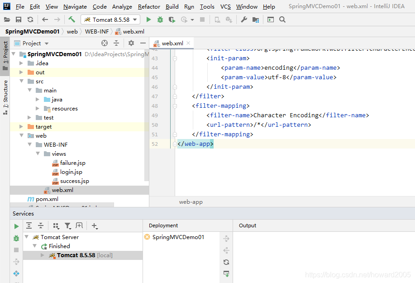Screen dimensions: 415x283
Task: Hide the Project panel with minus icon
Action: coord(143,43)
